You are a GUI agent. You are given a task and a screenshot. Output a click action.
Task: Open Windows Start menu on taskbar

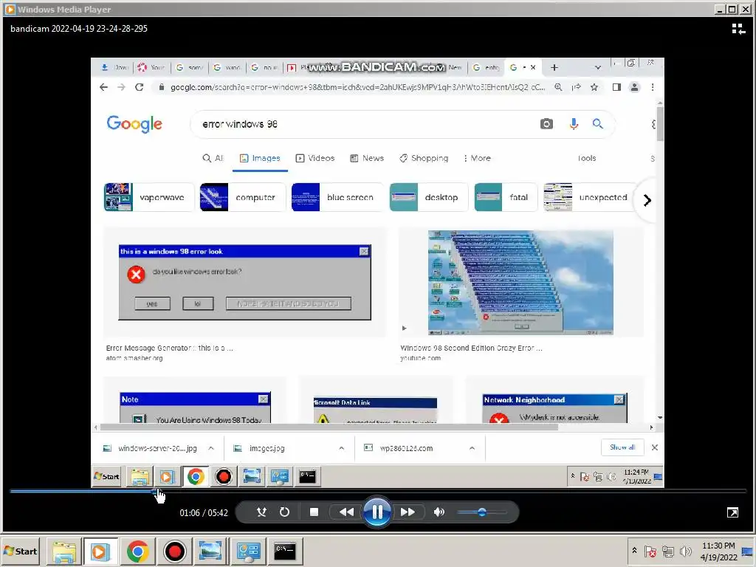coord(21,551)
